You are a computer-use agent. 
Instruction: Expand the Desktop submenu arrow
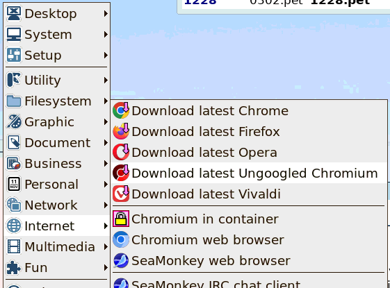click(106, 13)
